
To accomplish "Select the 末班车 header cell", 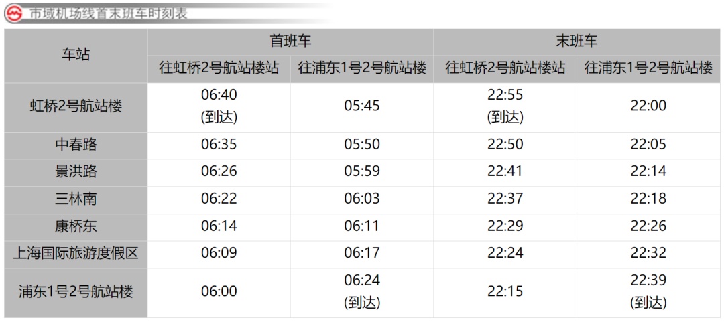I will point(577,41).
